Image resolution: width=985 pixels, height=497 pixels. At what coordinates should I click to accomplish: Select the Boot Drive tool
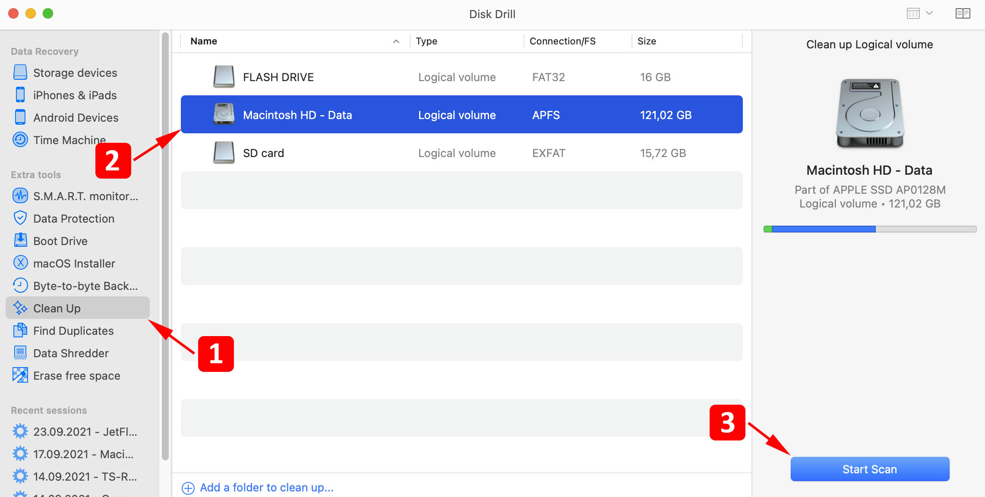coord(61,240)
